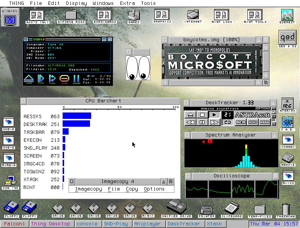This screenshot has height=228, width=300.
Task: Open the Newsie newspaper icon
Action: 288,159
